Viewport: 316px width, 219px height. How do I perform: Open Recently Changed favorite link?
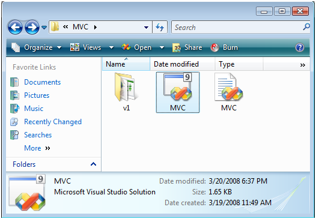coord(53,122)
